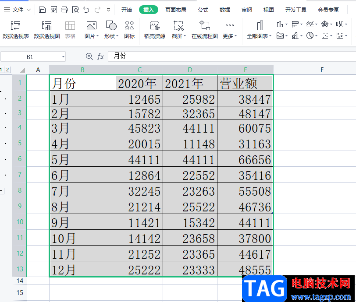Expand the quick access toolbar customization arrow
The width and height of the screenshot is (356, 302).
click(109, 10)
